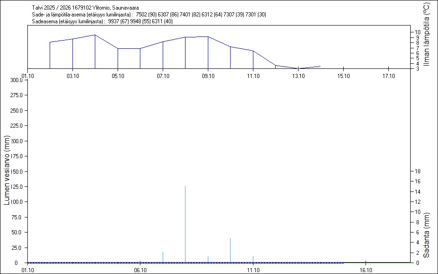Click the 150.0 tick on the left axis

coord(16,171)
